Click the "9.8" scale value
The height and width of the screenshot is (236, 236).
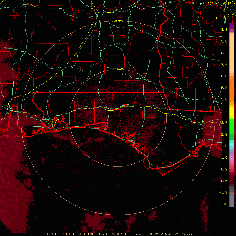click(224, 29)
